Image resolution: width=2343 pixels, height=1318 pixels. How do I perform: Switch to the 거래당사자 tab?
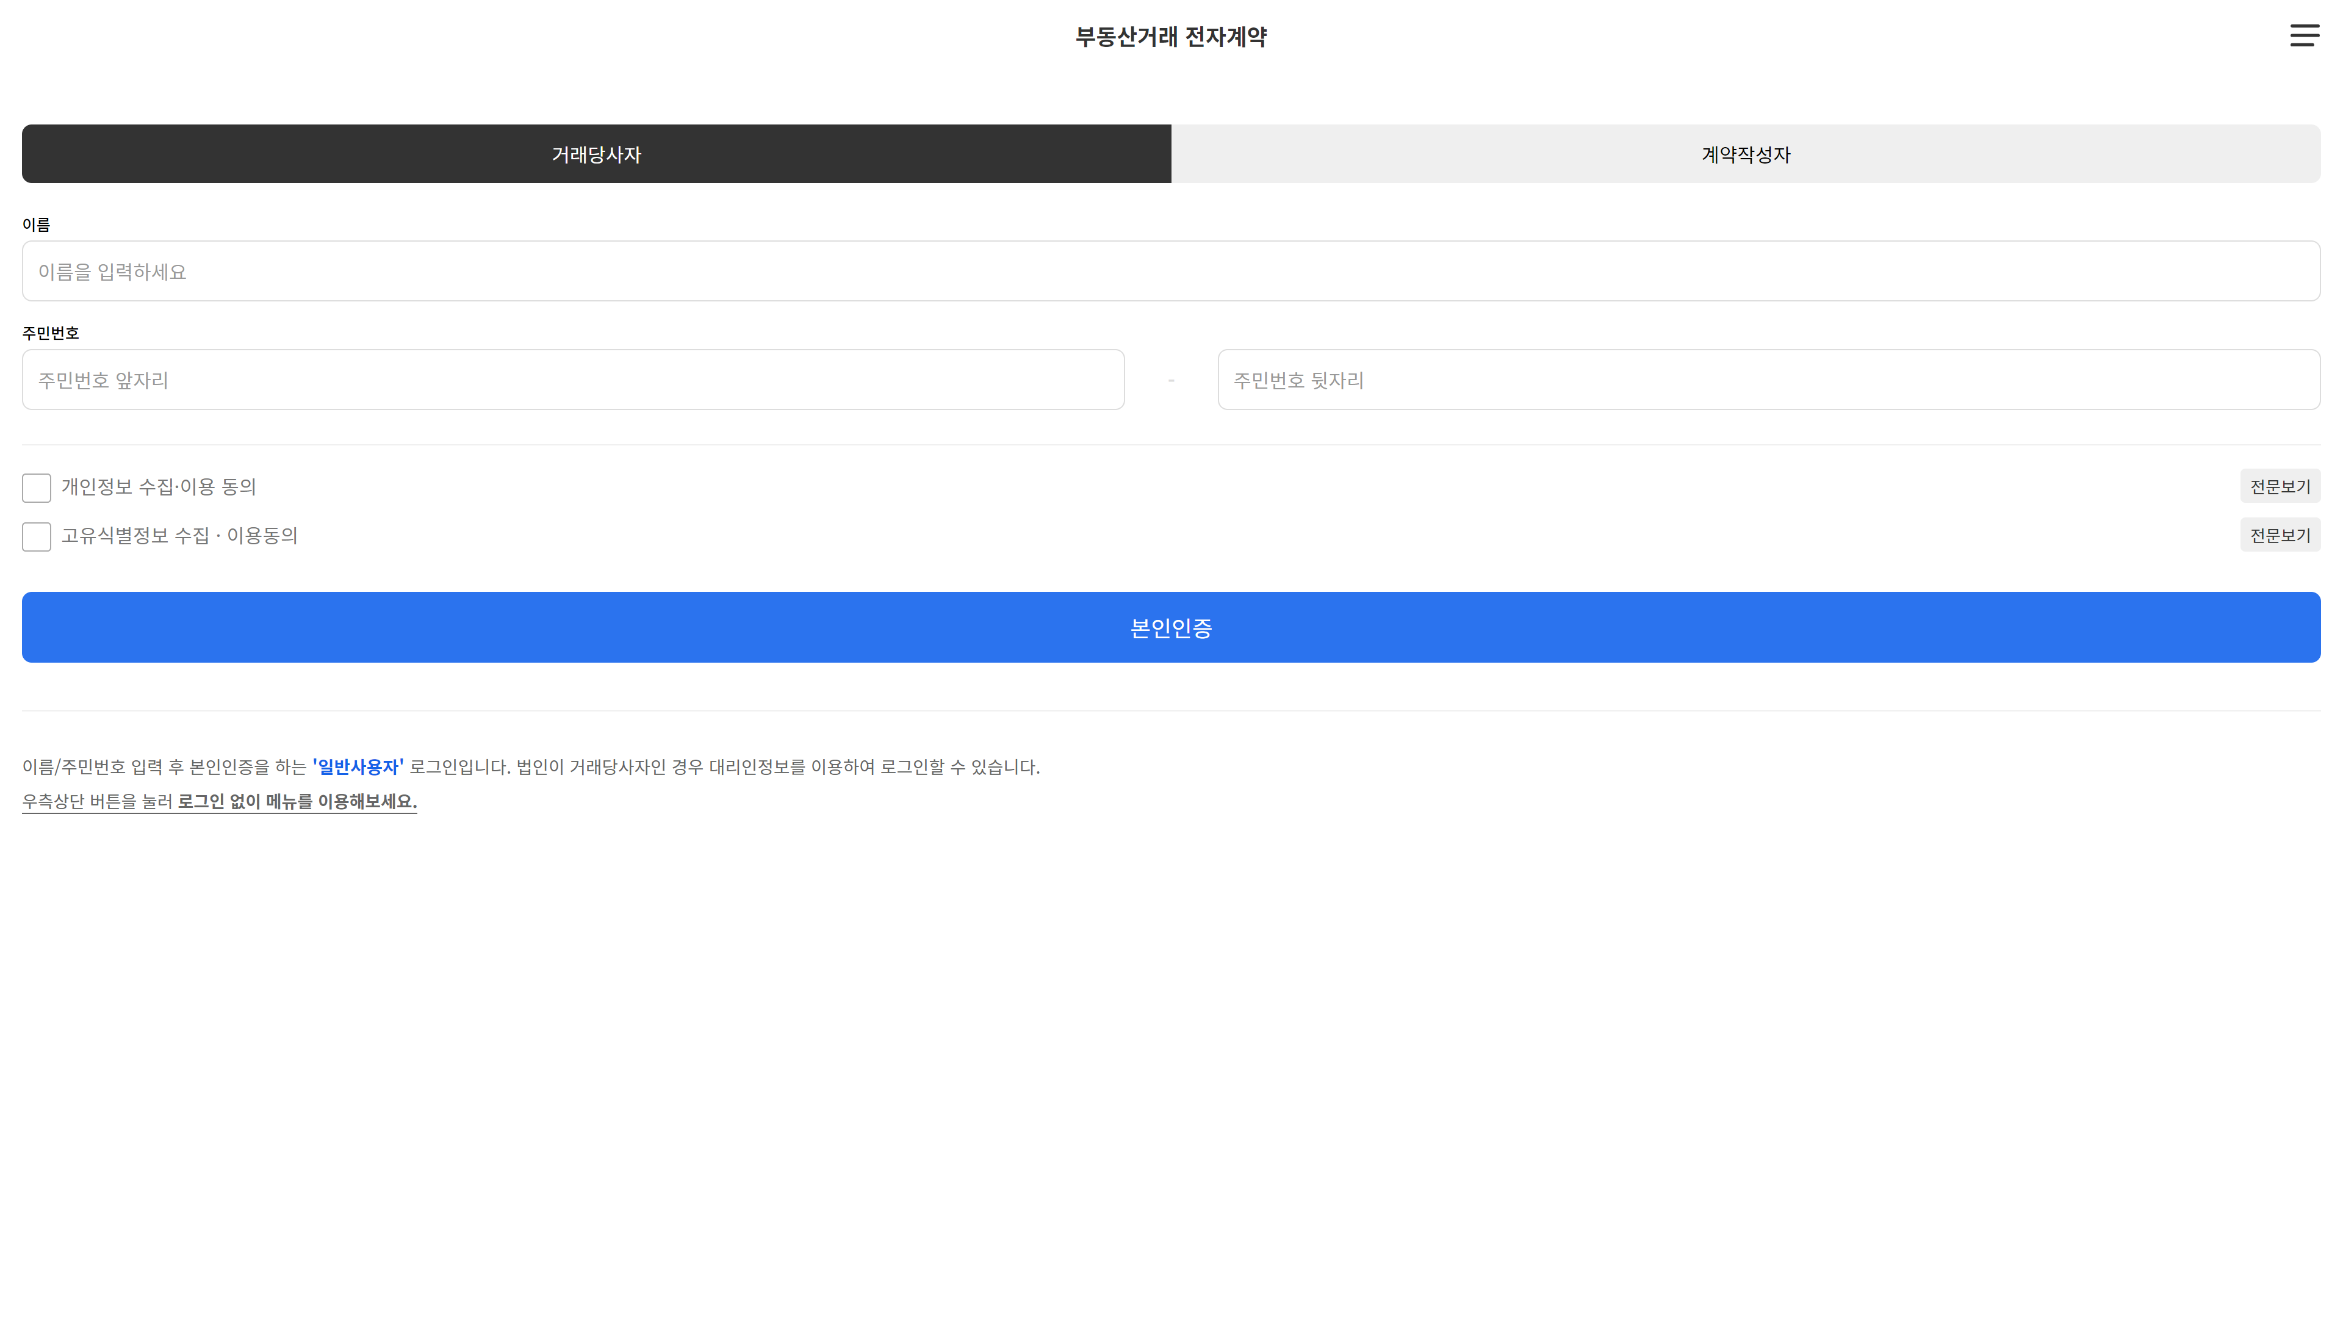click(x=597, y=154)
